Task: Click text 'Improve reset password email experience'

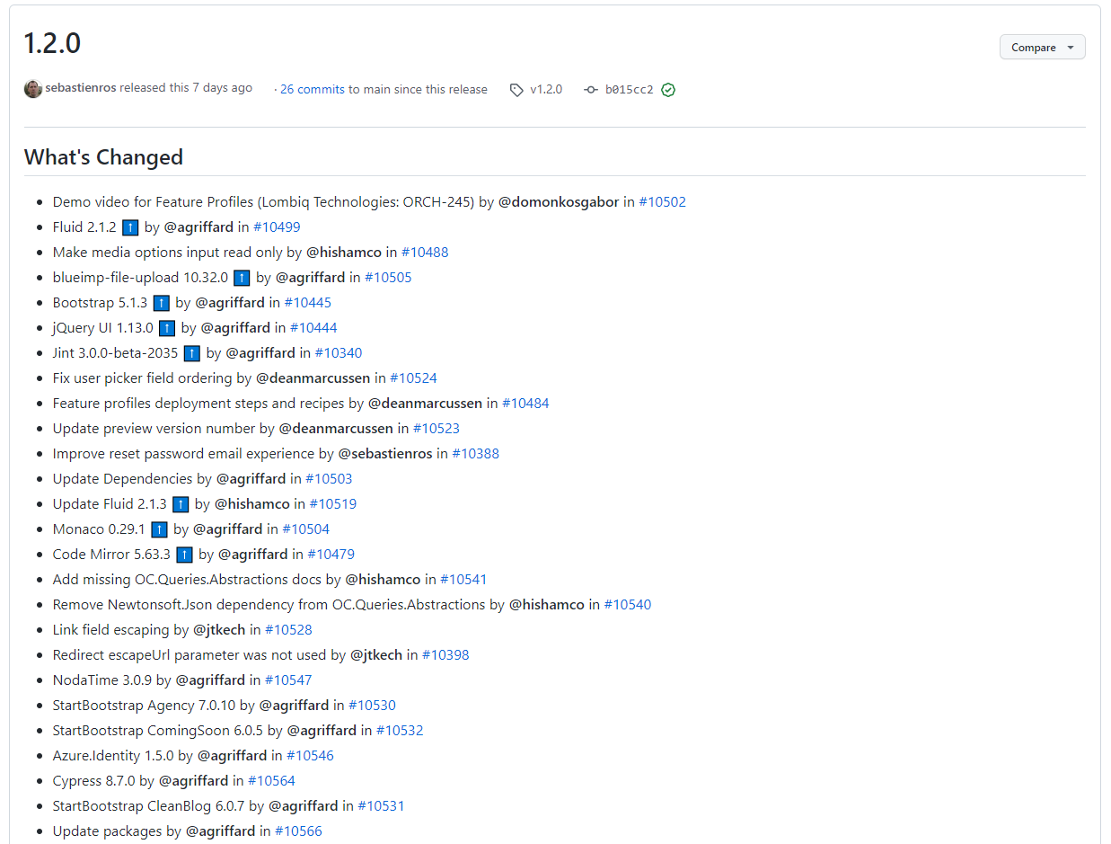Action: coord(184,454)
